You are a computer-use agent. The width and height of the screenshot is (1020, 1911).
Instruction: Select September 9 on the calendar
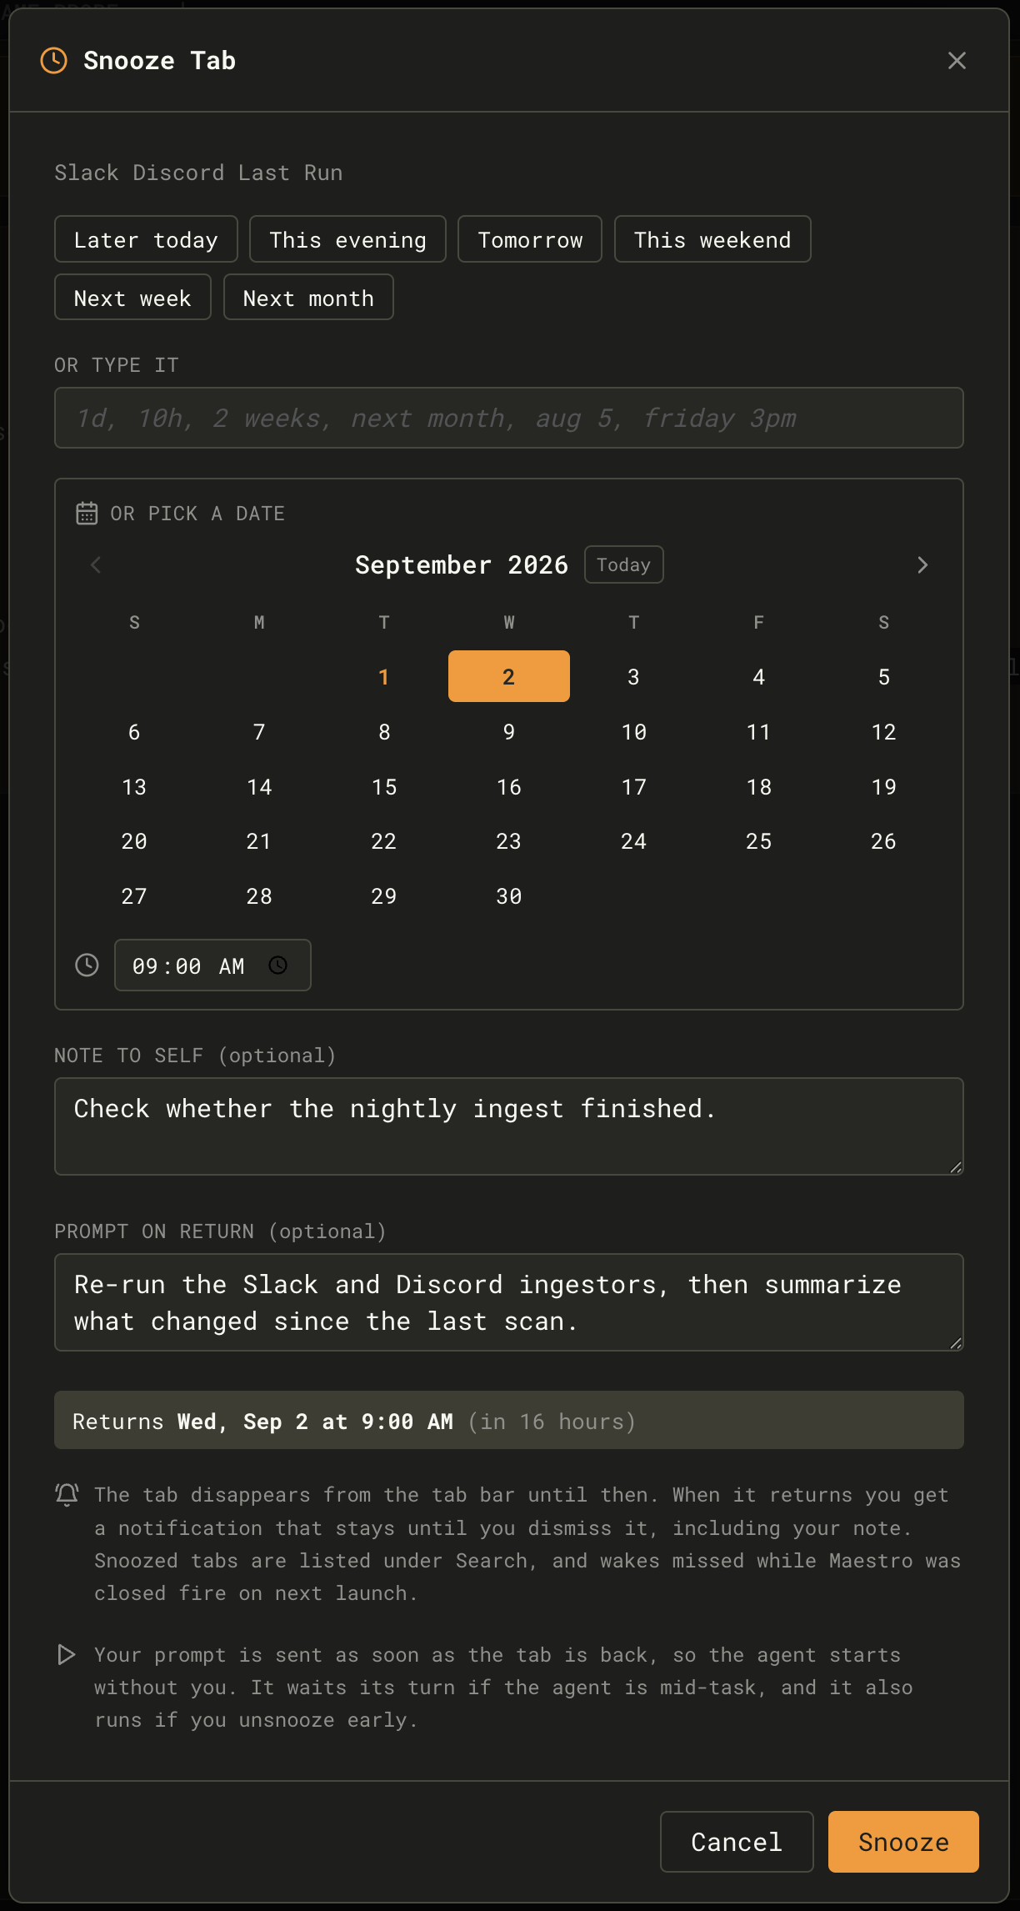[509, 731]
